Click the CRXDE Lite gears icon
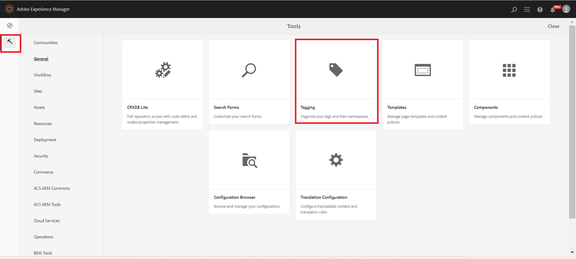The width and height of the screenshot is (576, 259). [x=163, y=70]
